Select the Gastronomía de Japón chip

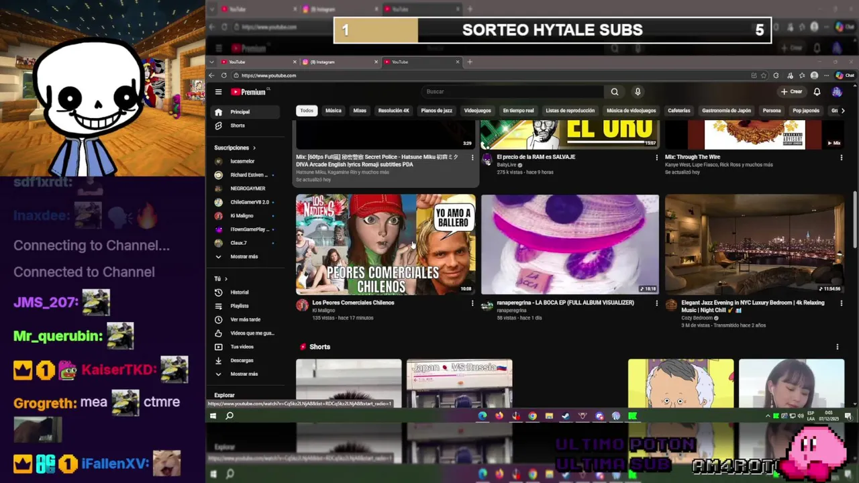[x=727, y=111]
